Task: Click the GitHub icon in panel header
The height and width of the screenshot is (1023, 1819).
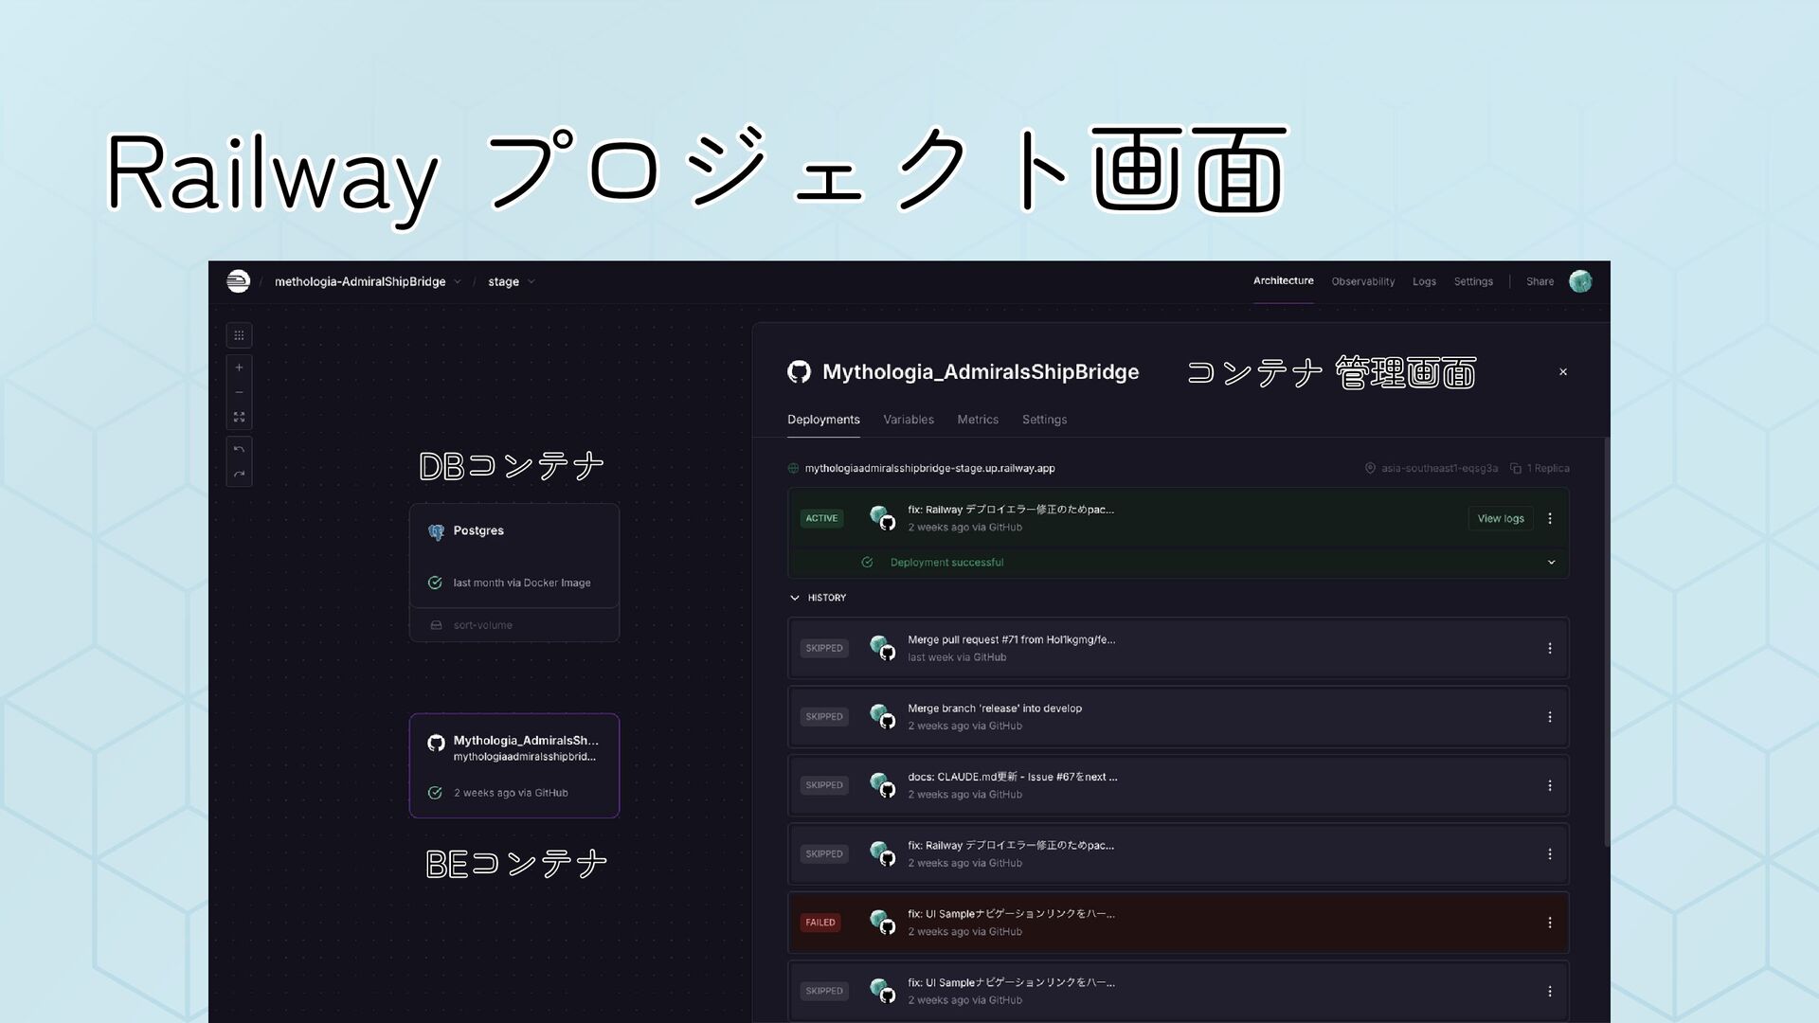Action: 799,372
